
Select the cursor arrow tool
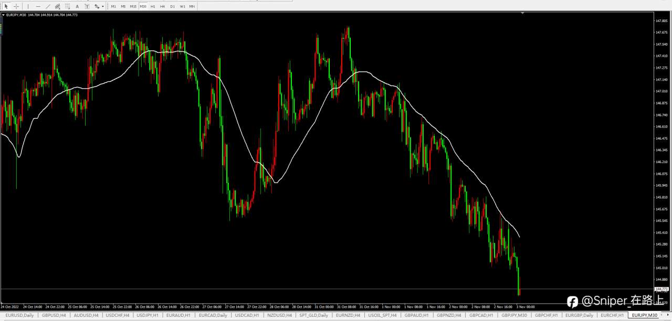[6, 6]
